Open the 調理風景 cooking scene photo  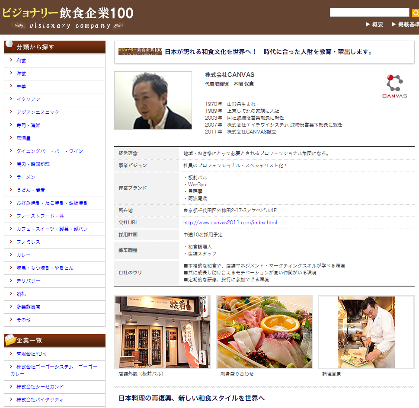pyautogui.click(x=366, y=332)
